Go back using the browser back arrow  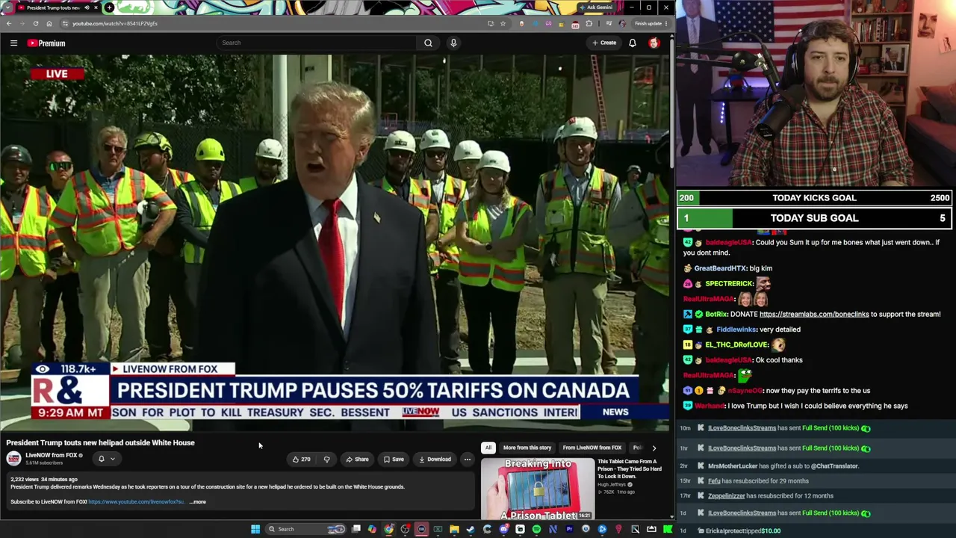point(9,23)
